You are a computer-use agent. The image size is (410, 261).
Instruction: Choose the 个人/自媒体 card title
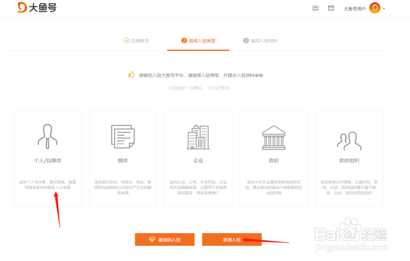pos(48,160)
